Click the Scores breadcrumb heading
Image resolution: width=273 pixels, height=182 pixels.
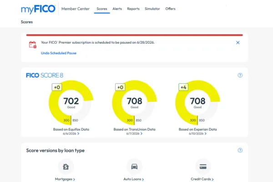pos(27,22)
